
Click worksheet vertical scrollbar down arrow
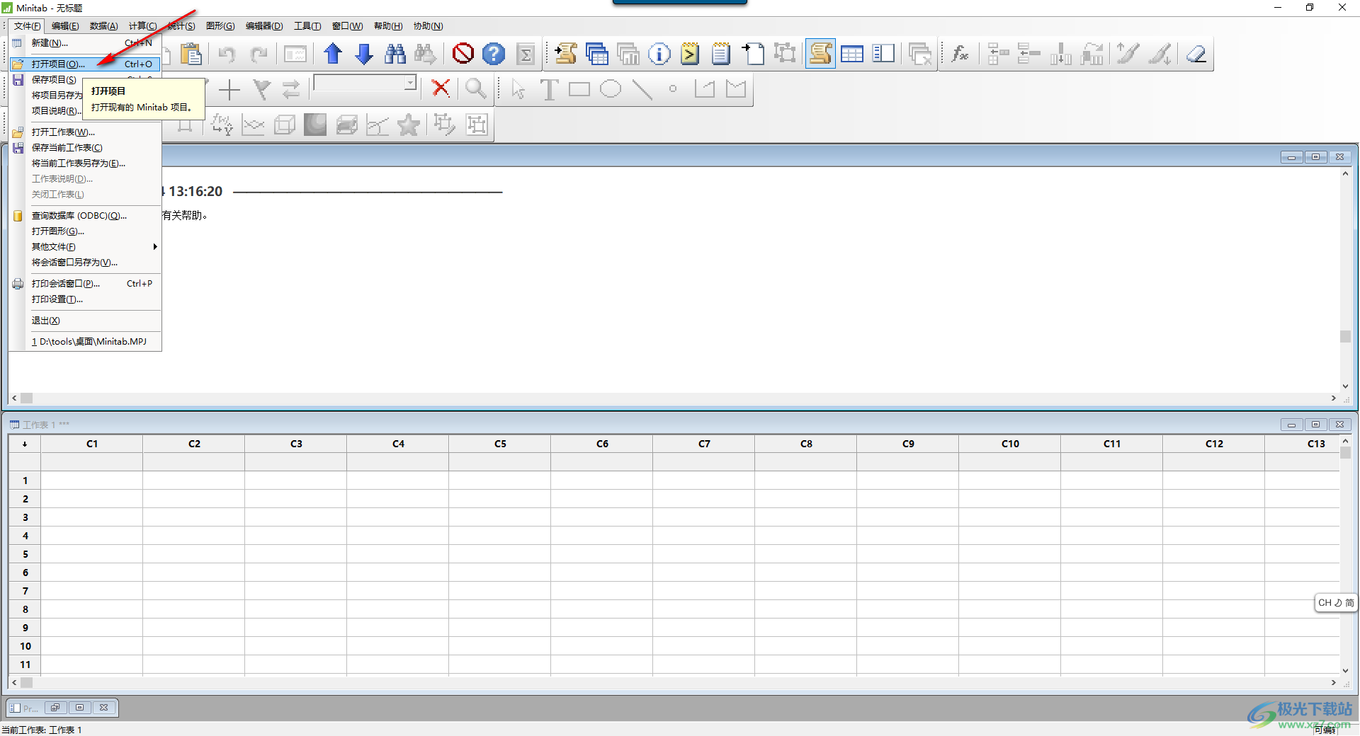pos(1345,671)
